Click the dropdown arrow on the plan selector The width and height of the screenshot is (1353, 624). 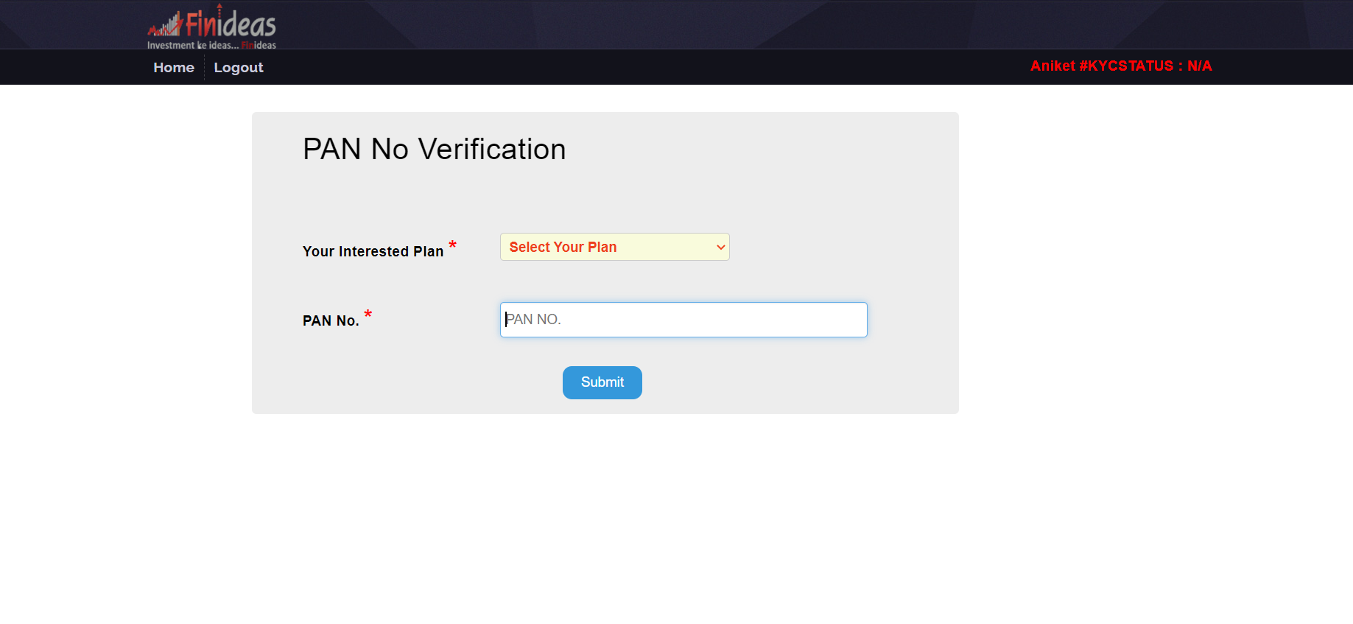coord(721,248)
